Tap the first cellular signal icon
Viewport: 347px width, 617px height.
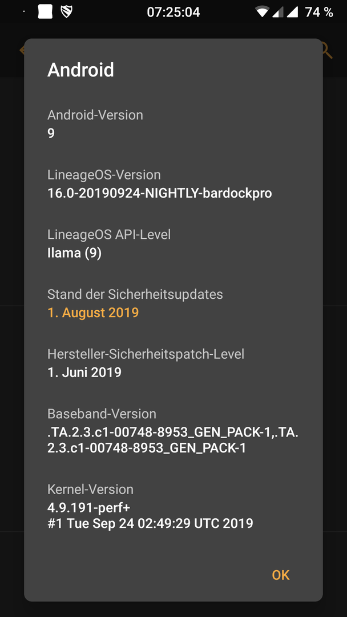(278, 12)
